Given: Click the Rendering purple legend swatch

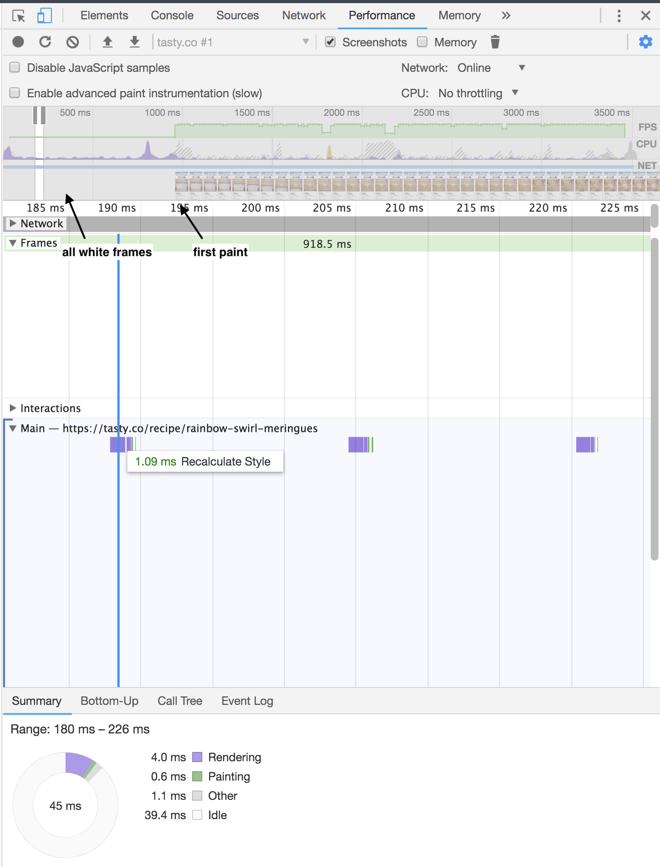Looking at the screenshot, I should 197,757.
